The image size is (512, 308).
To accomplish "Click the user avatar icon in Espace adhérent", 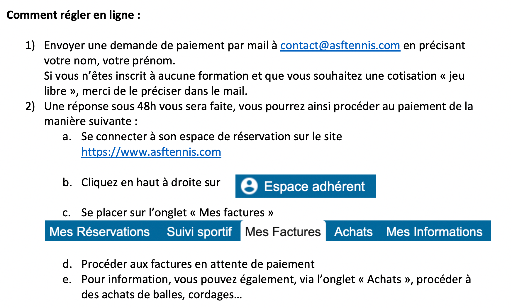I will (x=249, y=186).
